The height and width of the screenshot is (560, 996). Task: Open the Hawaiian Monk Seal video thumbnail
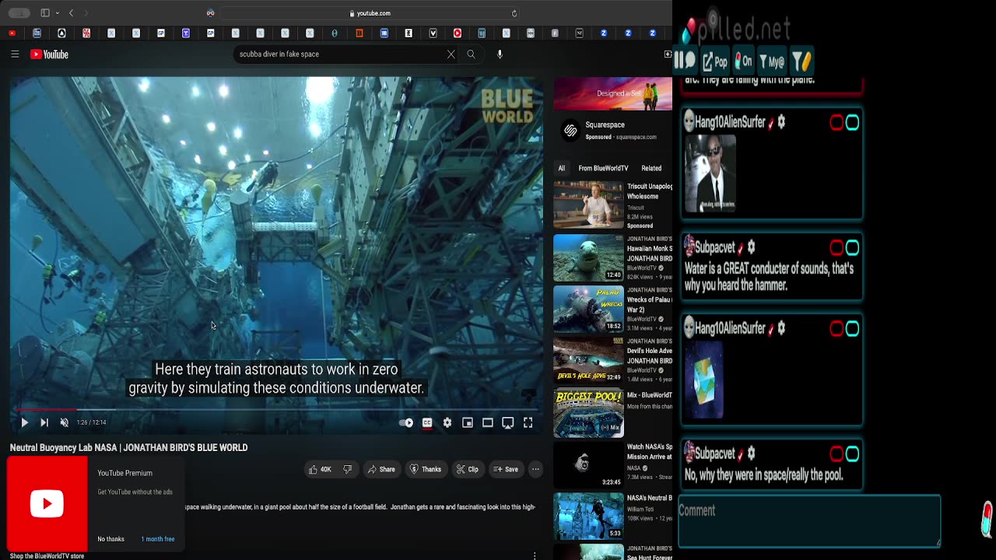click(x=588, y=258)
